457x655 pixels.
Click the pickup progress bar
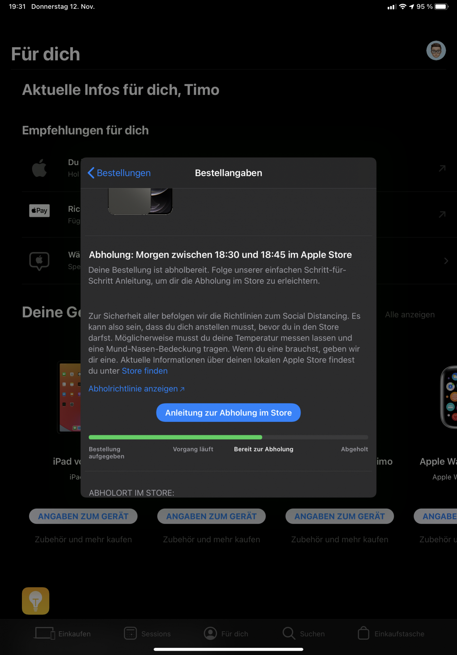(x=228, y=437)
